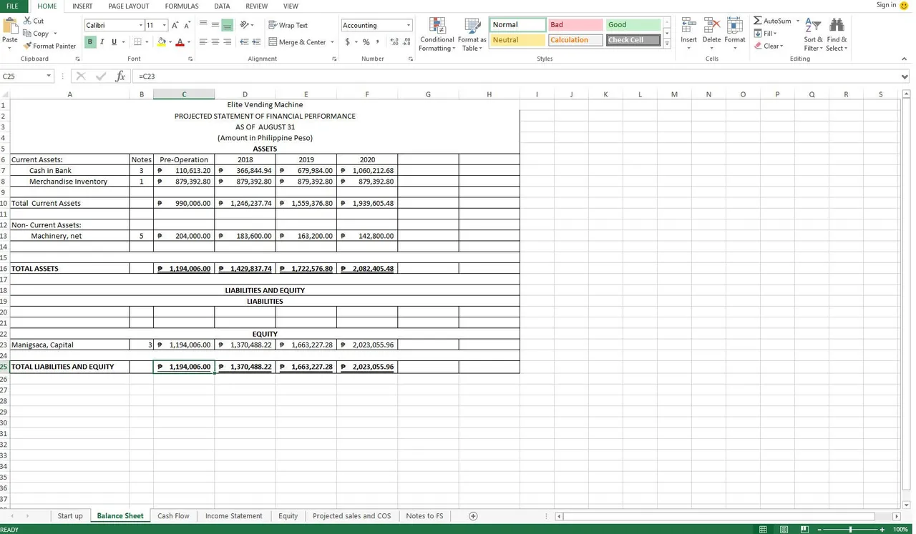Apply the Check Cell style

click(633, 40)
